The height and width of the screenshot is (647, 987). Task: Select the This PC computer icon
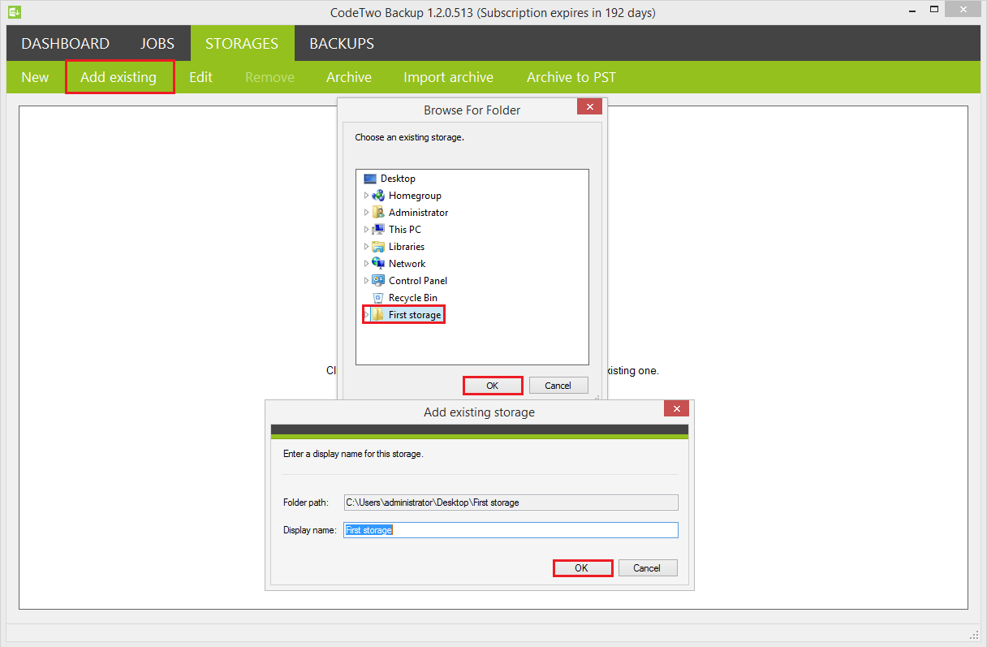(x=378, y=229)
